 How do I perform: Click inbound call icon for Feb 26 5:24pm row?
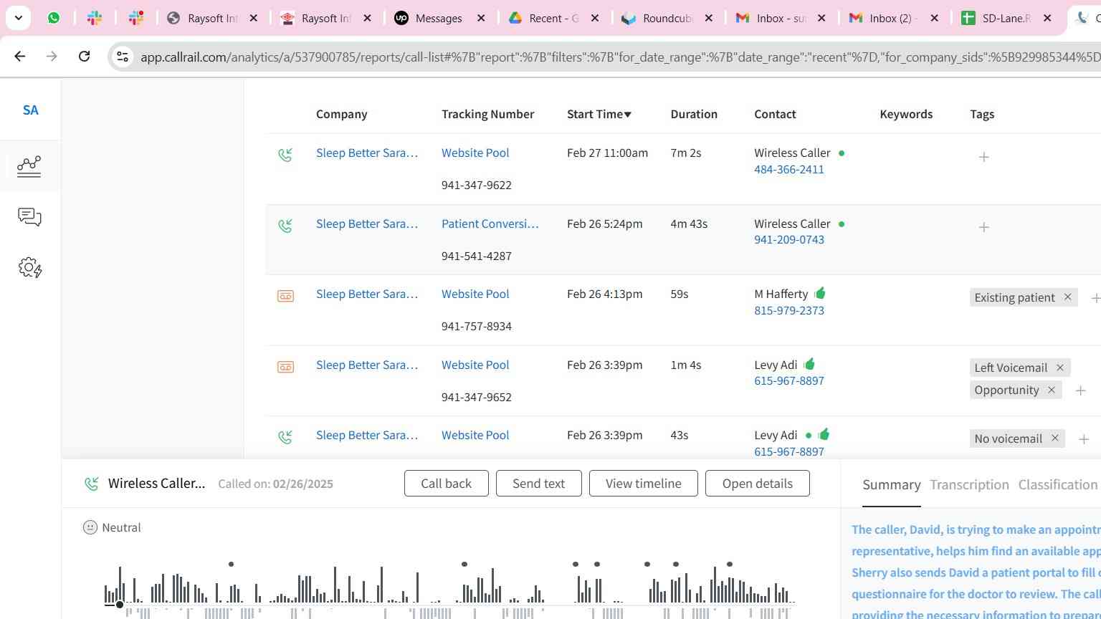[285, 226]
